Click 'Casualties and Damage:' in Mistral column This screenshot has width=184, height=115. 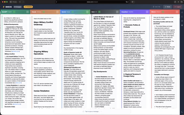[162, 75]
